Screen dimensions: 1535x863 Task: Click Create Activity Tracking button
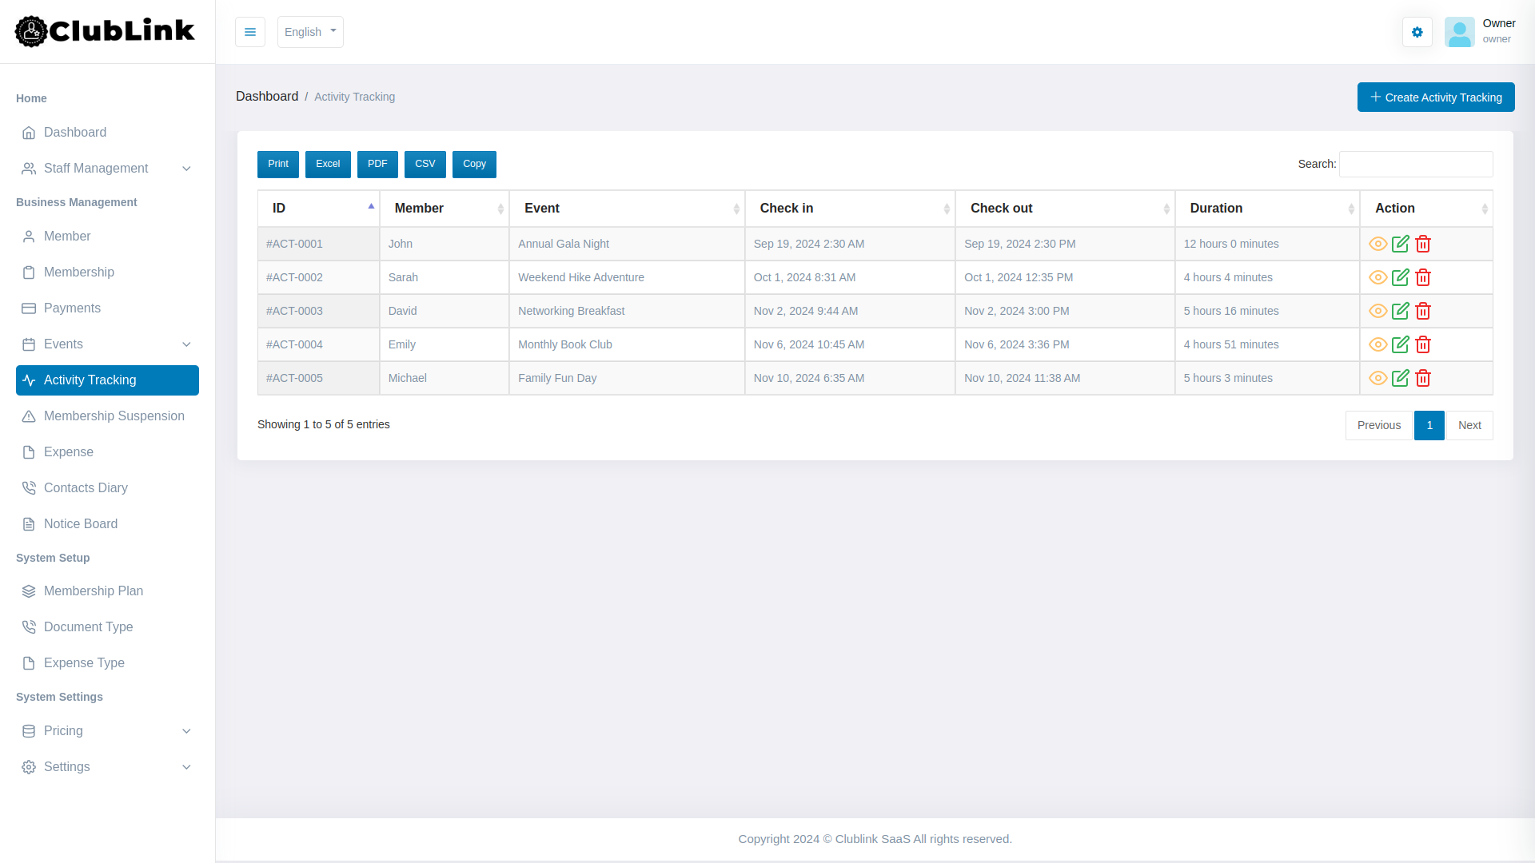click(x=1435, y=97)
